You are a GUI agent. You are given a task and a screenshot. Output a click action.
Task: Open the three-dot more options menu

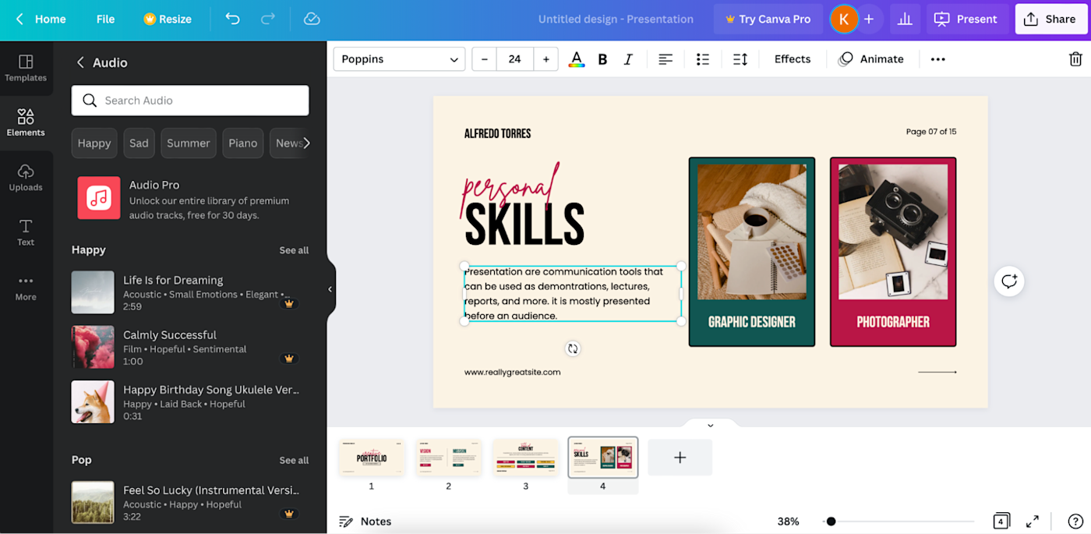pyautogui.click(x=938, y=59)
